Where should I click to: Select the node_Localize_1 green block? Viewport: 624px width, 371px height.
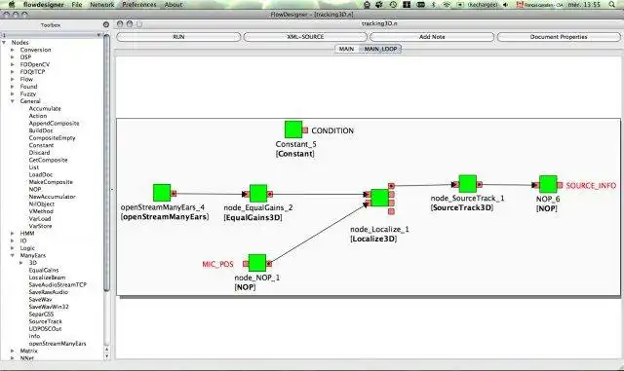379,198
